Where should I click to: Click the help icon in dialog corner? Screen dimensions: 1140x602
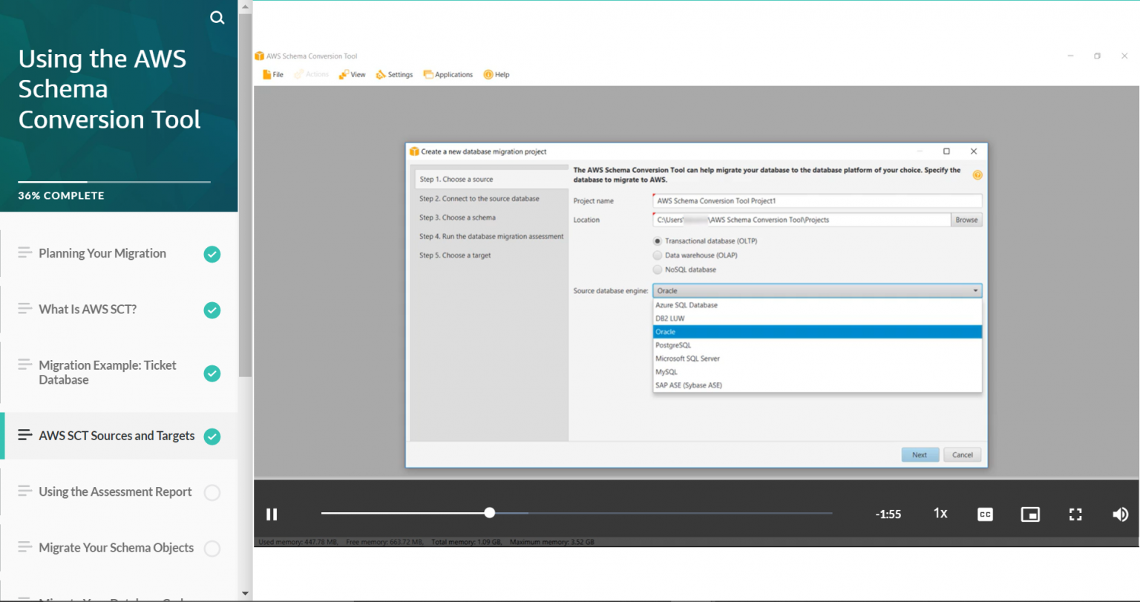click(x=977, y=175)
